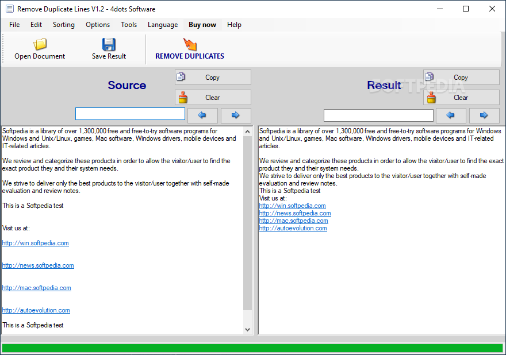
Task: Click the Result next (right arrow) search button
Action: pos(484,115)
